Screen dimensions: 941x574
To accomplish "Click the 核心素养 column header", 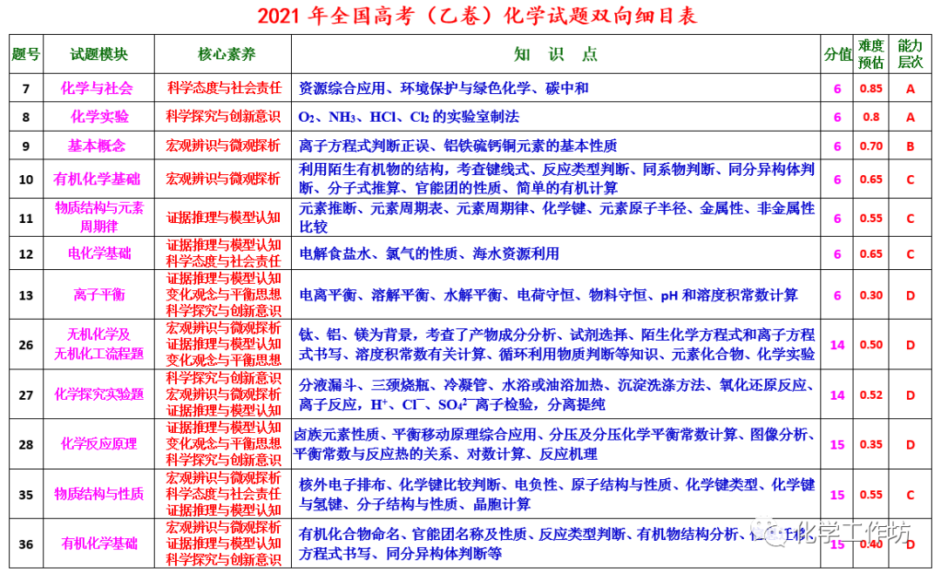I will pyautogui.click(x=227, y=54).
